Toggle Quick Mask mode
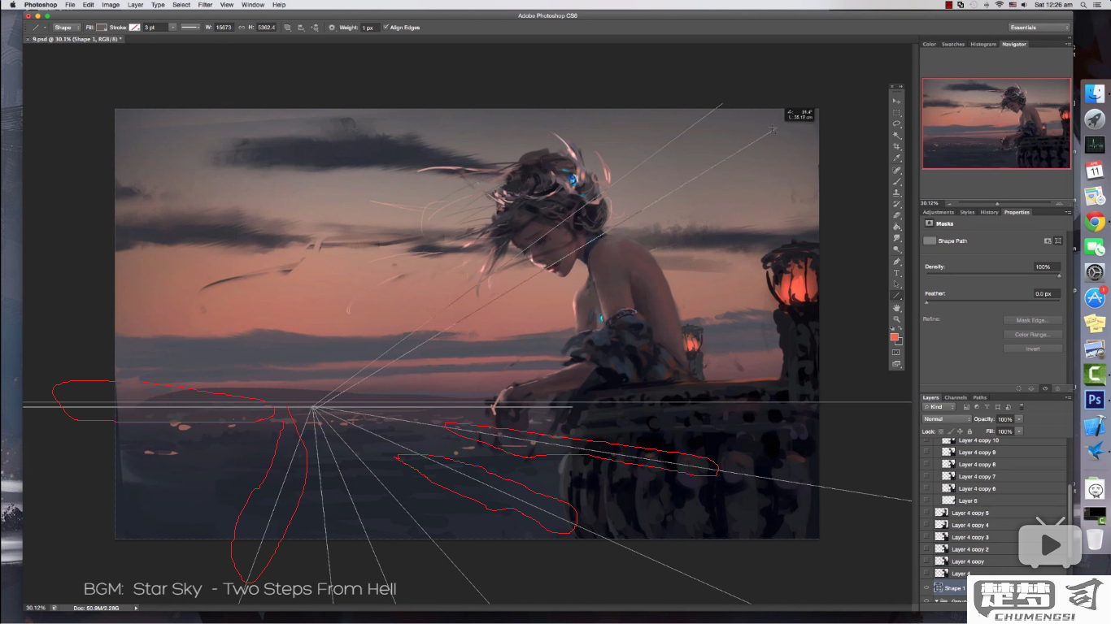Viewport: 1111px width, 624px height. point(896,353)
